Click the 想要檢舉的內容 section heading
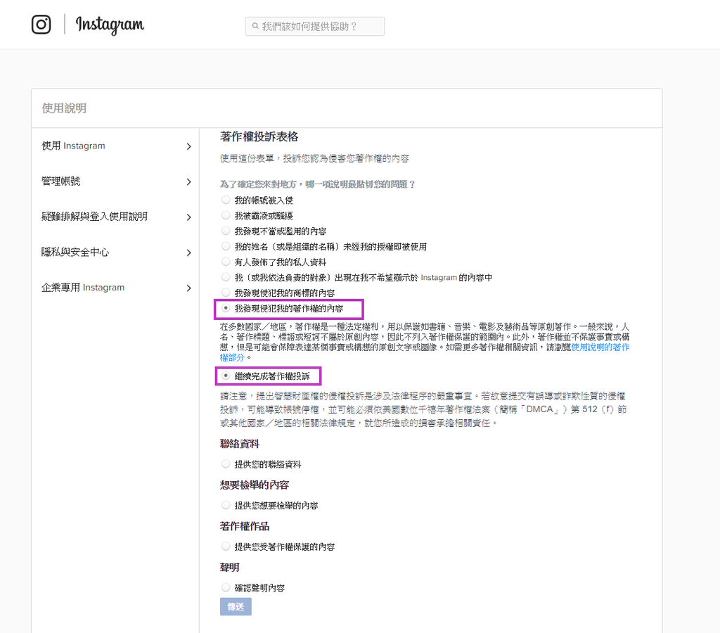Viewport: 720px width, 633px height. pos(255,485)
